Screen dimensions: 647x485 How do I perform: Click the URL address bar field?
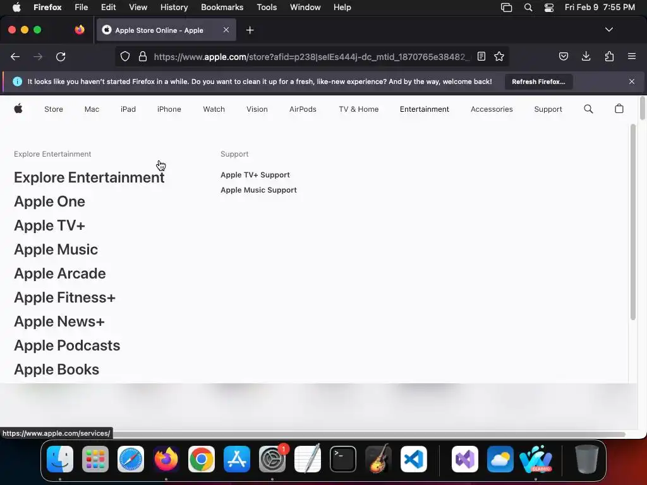click(x=311, y=57)
